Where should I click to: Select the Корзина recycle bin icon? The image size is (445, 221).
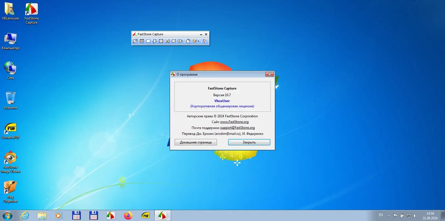11,100
